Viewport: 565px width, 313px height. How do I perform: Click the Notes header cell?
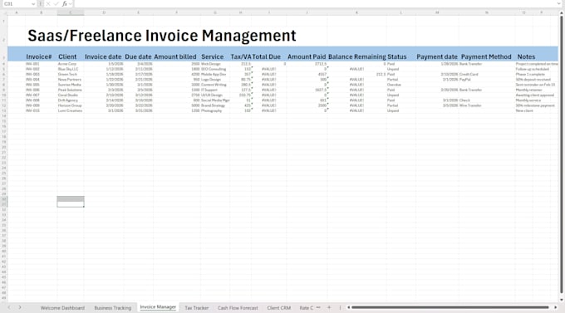(526, 57)
